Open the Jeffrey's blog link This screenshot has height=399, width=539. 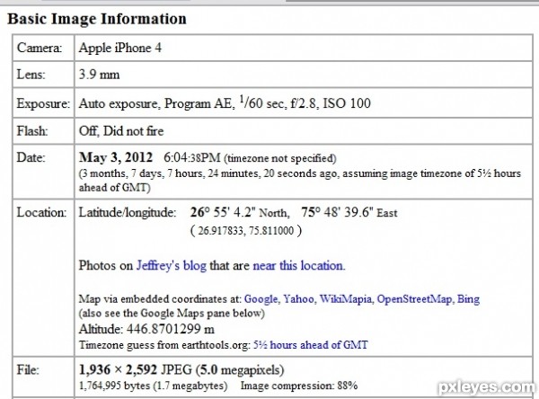[172, 265]
